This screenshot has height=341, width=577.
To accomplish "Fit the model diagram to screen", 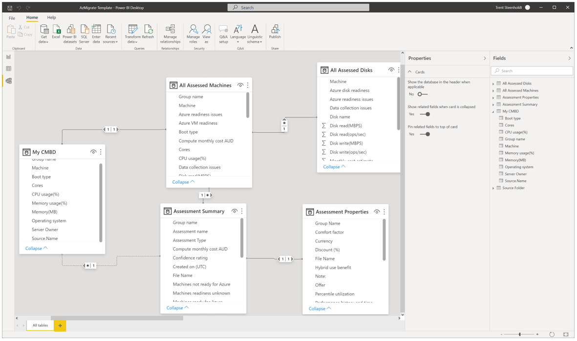I will [566, 334].
